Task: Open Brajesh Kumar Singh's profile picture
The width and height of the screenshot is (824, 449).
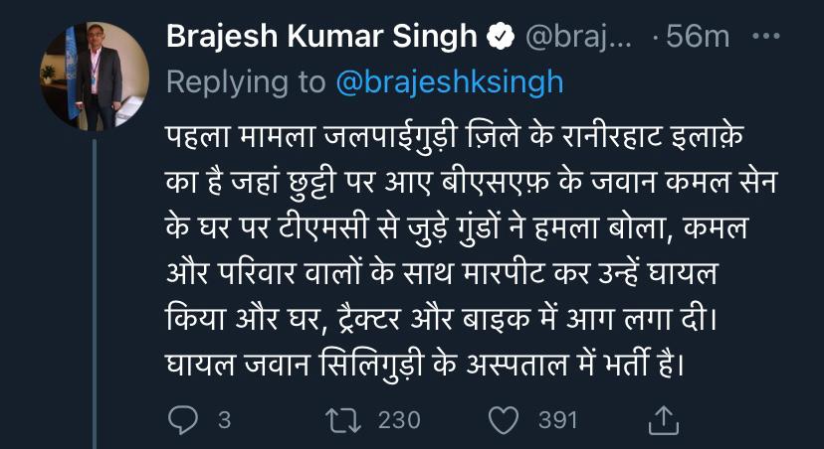Action: (x=95, y=75)
